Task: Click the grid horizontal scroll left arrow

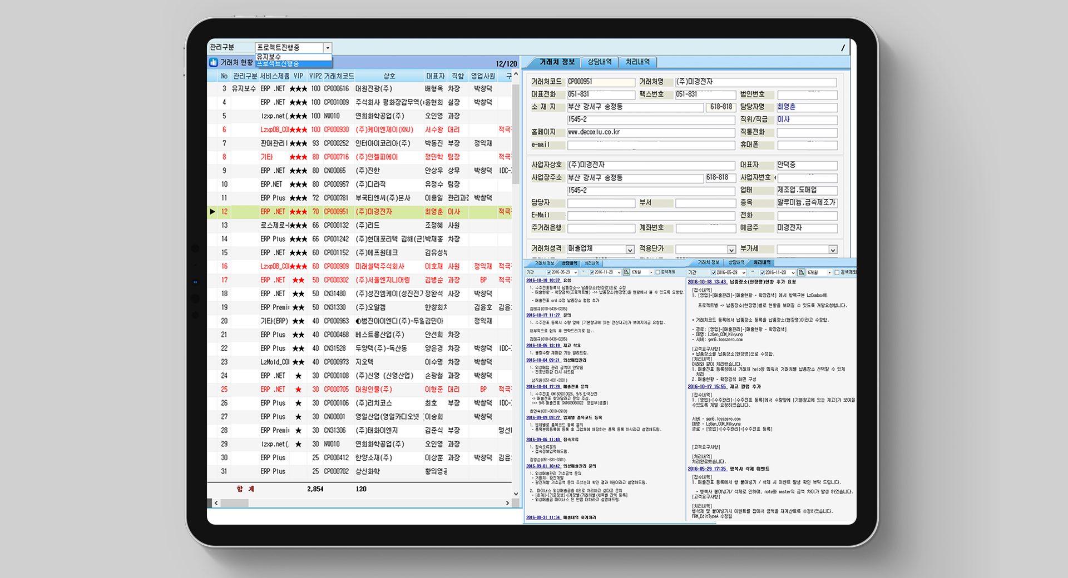Action: click(x=216, y=503)
